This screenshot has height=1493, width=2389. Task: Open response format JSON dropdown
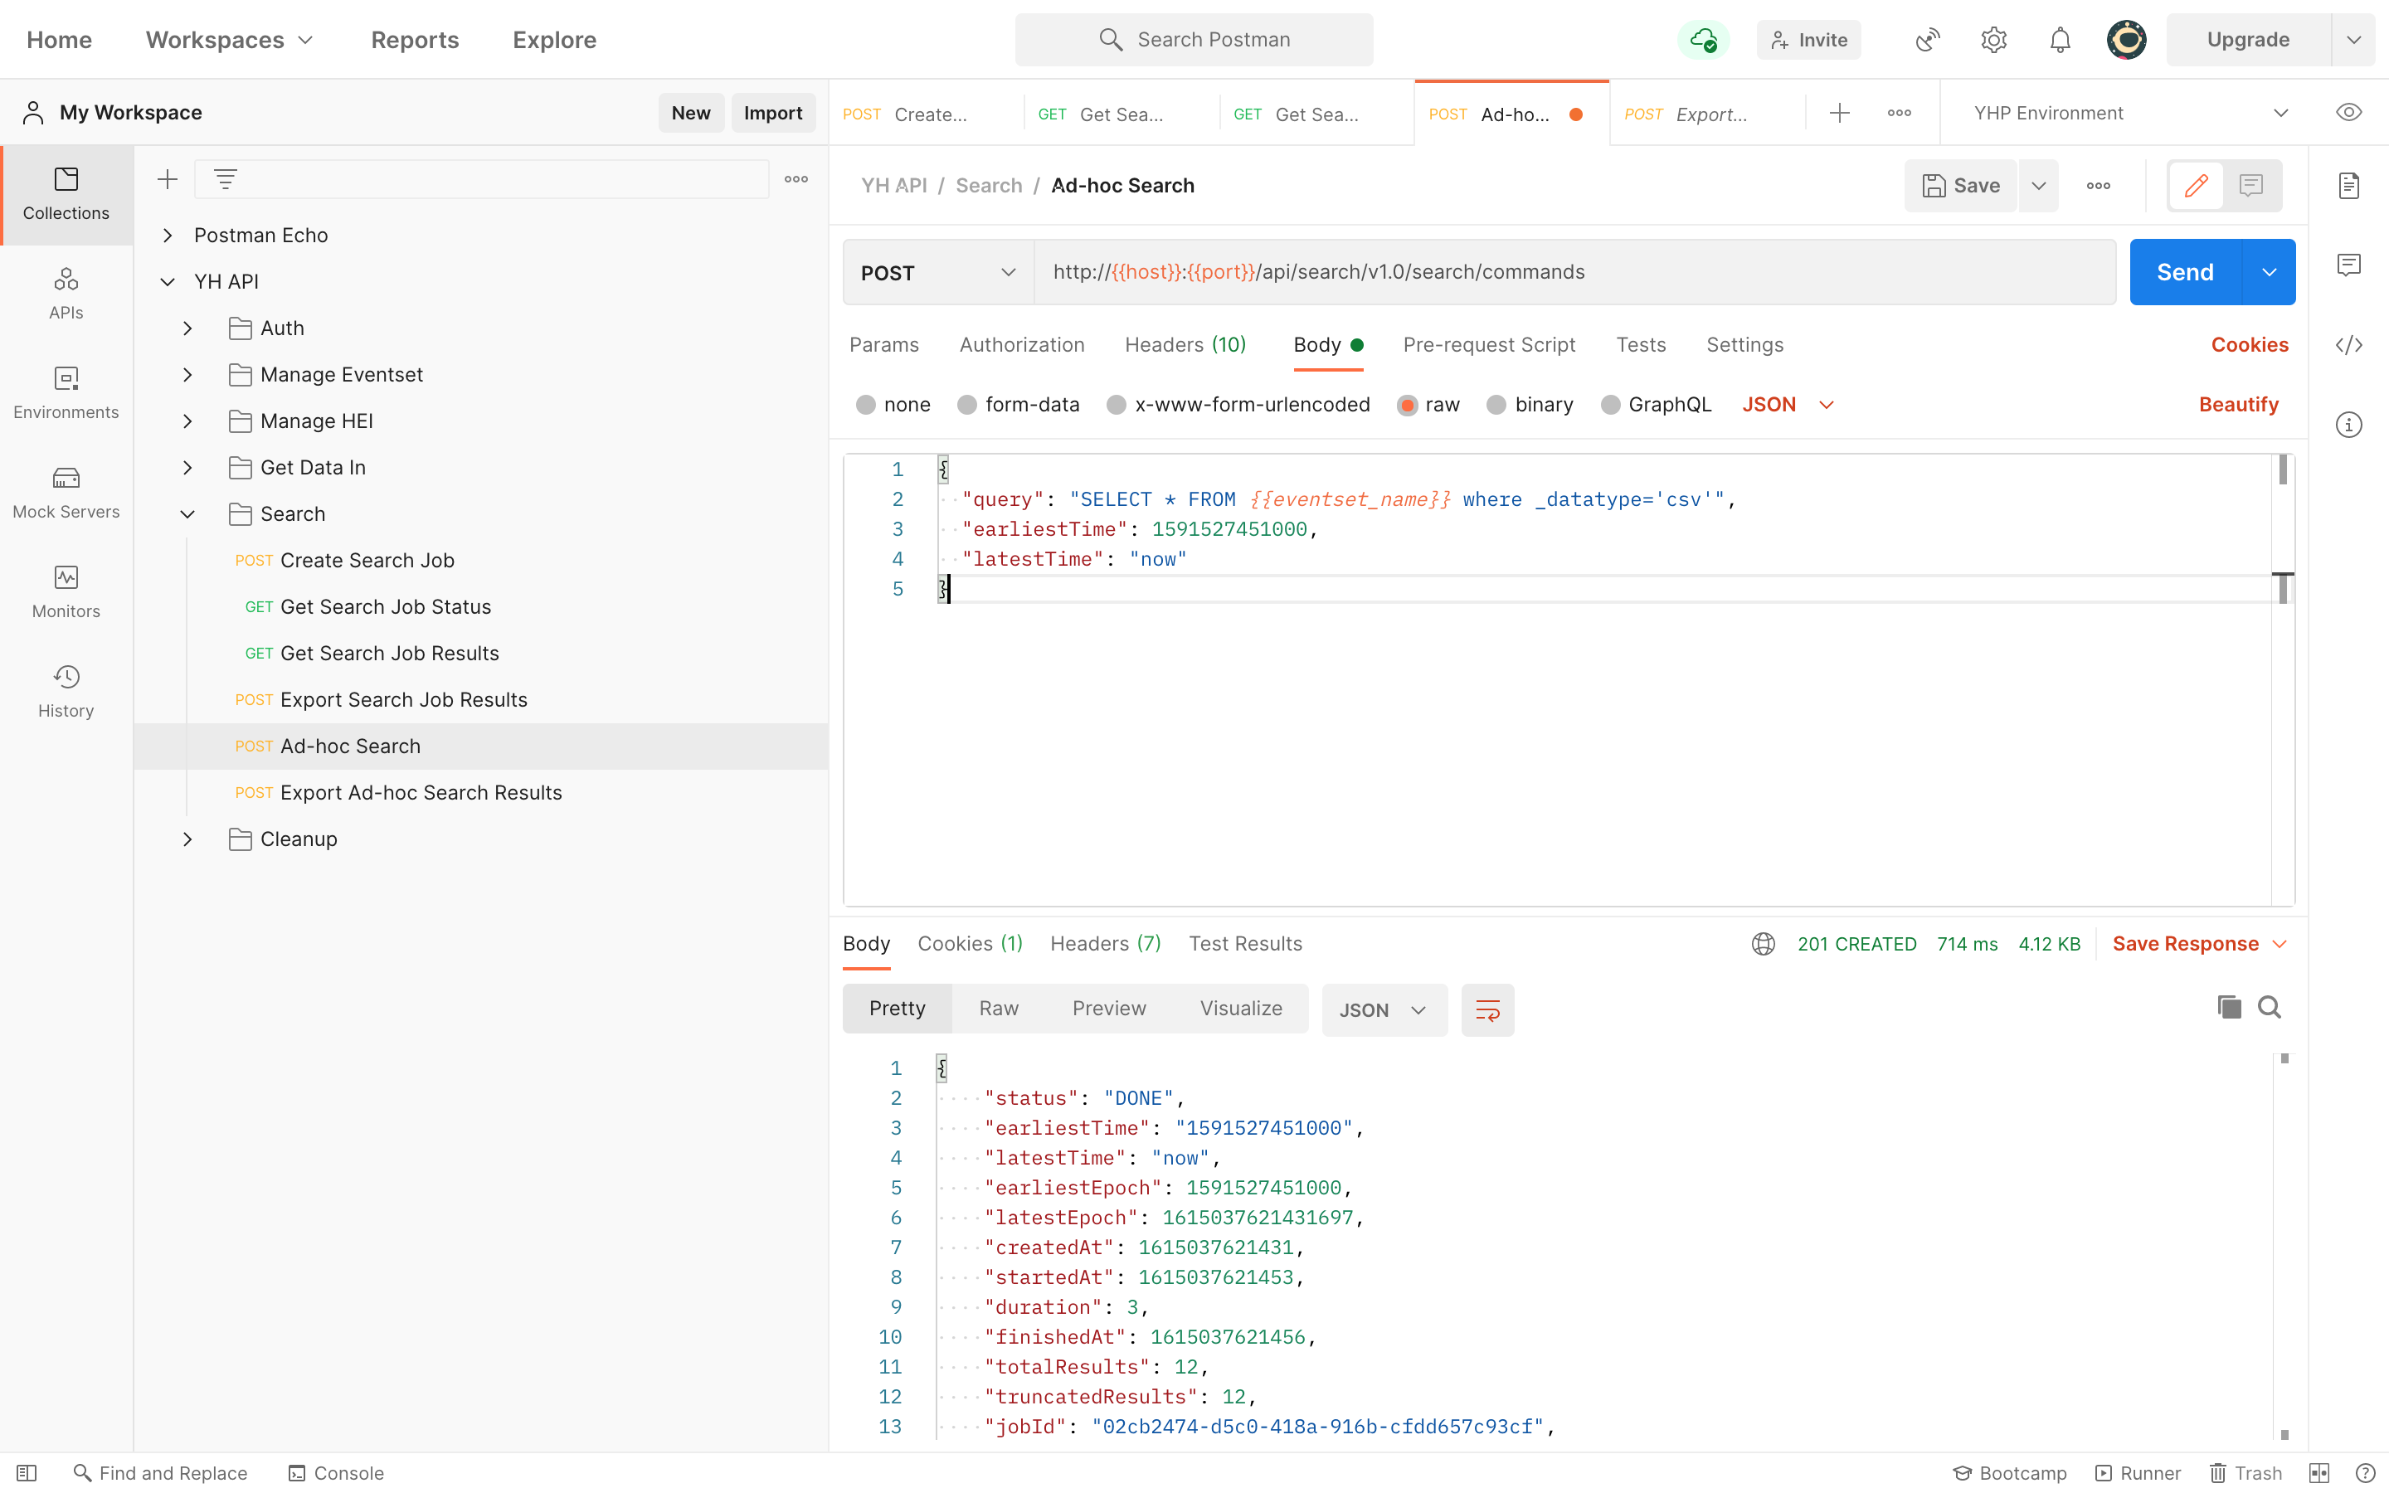[x=1384, y=1009]
